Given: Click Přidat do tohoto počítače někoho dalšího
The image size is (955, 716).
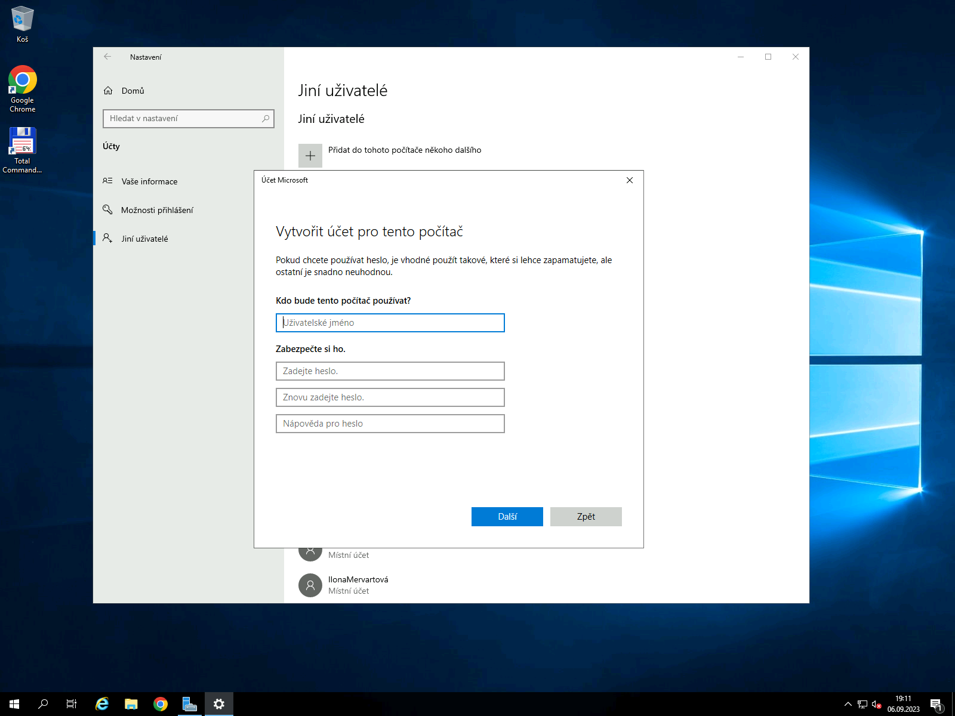Looking at the screenshot, I should pos(405,150).
